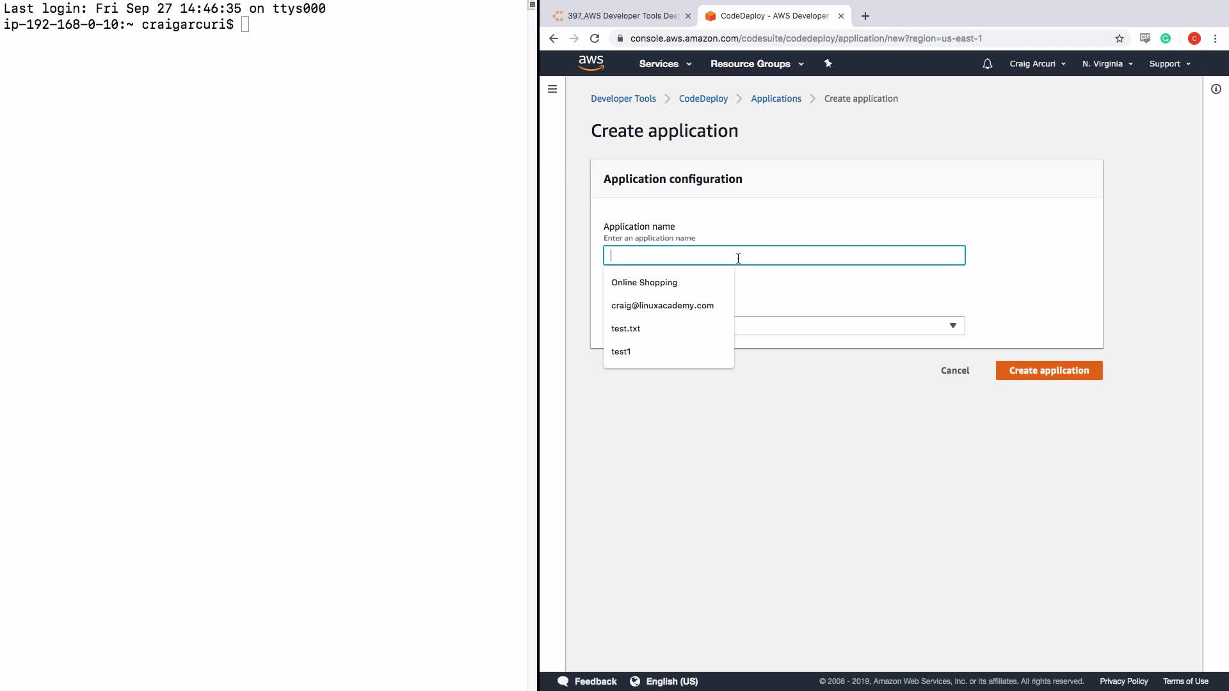Open Chrome's three-dot menu

click(1215, 38)
